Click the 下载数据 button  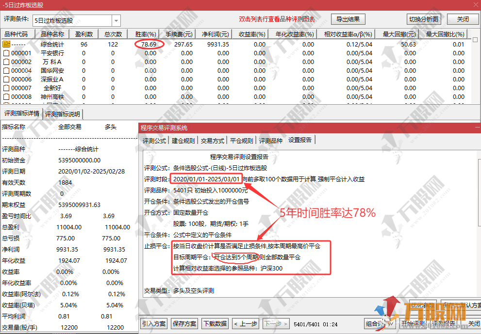[215, 323]
